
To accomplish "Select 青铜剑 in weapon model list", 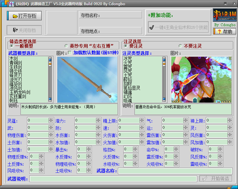I will point(16,63).
